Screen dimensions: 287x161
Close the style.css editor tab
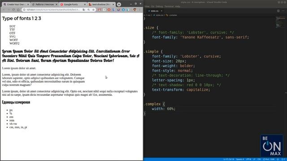click(x=161, y=11)
